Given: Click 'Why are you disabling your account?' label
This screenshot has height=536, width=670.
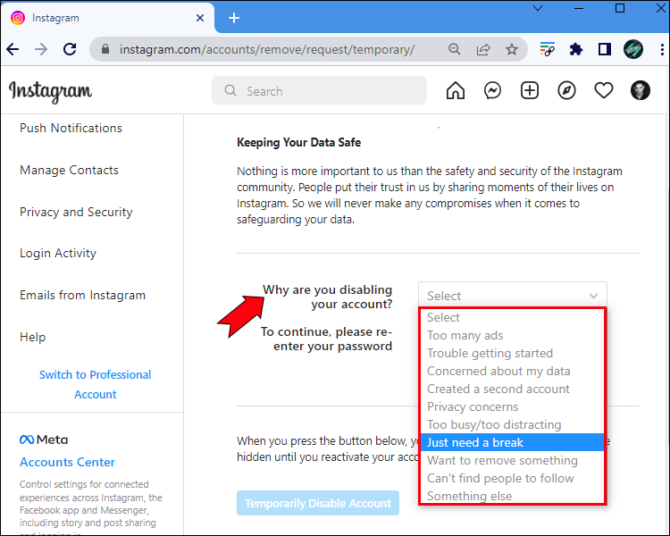Looking at the screenshot, I should click(x=327, y=297).
